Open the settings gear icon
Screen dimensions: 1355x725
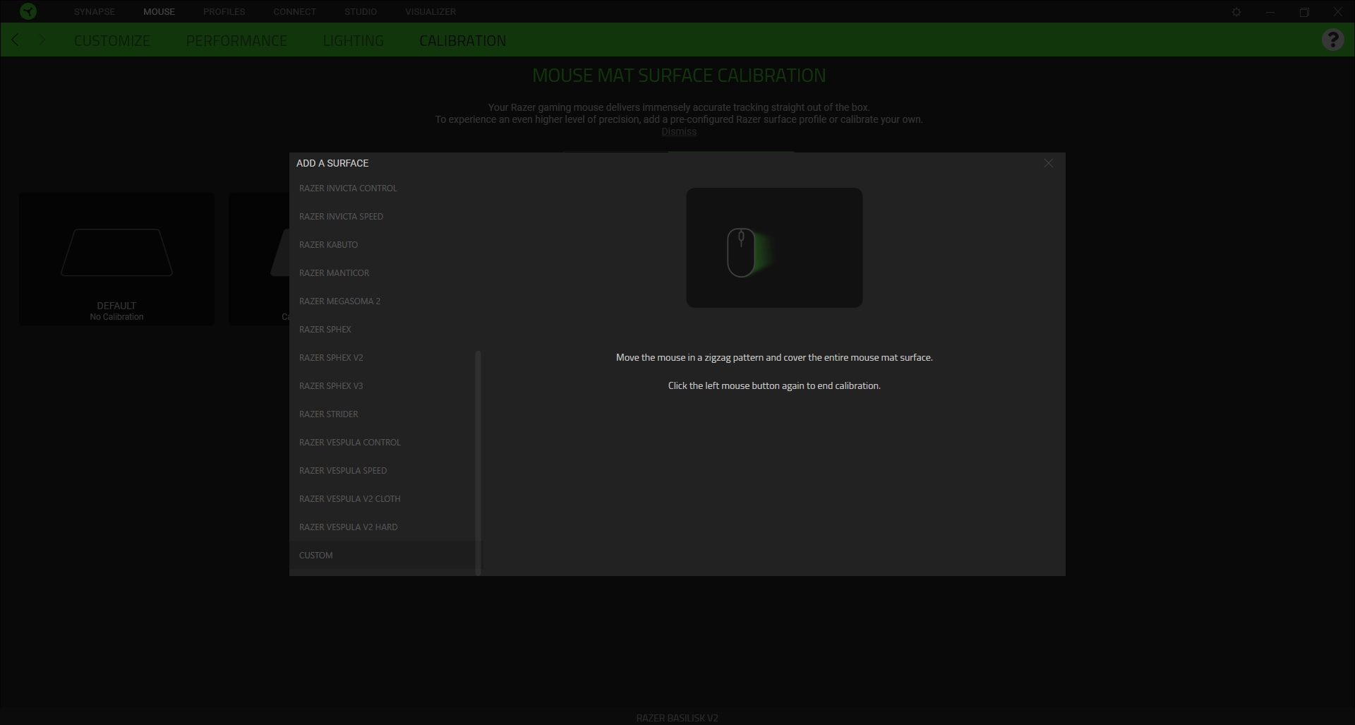point(1236,12)
